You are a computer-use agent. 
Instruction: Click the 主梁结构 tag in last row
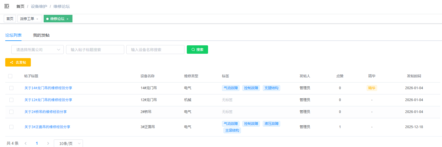click(x=232, y=130)
